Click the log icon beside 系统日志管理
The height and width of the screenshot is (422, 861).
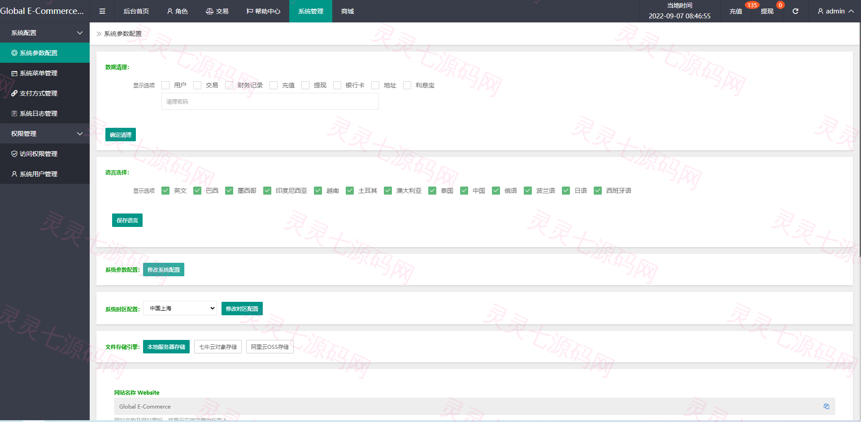14,113
